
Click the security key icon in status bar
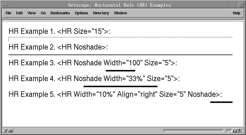8,131
